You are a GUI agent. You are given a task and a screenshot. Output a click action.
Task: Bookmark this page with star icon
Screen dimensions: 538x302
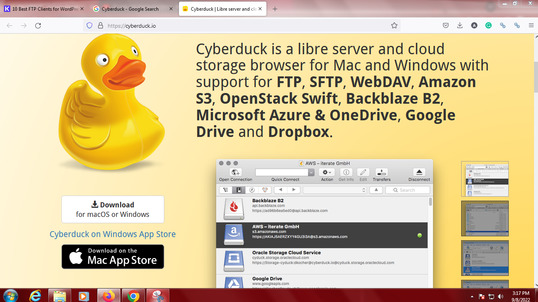tap(394, 25)
